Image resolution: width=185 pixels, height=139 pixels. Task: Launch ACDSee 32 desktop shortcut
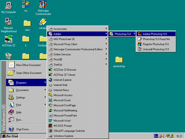click(x=8, y=41)
